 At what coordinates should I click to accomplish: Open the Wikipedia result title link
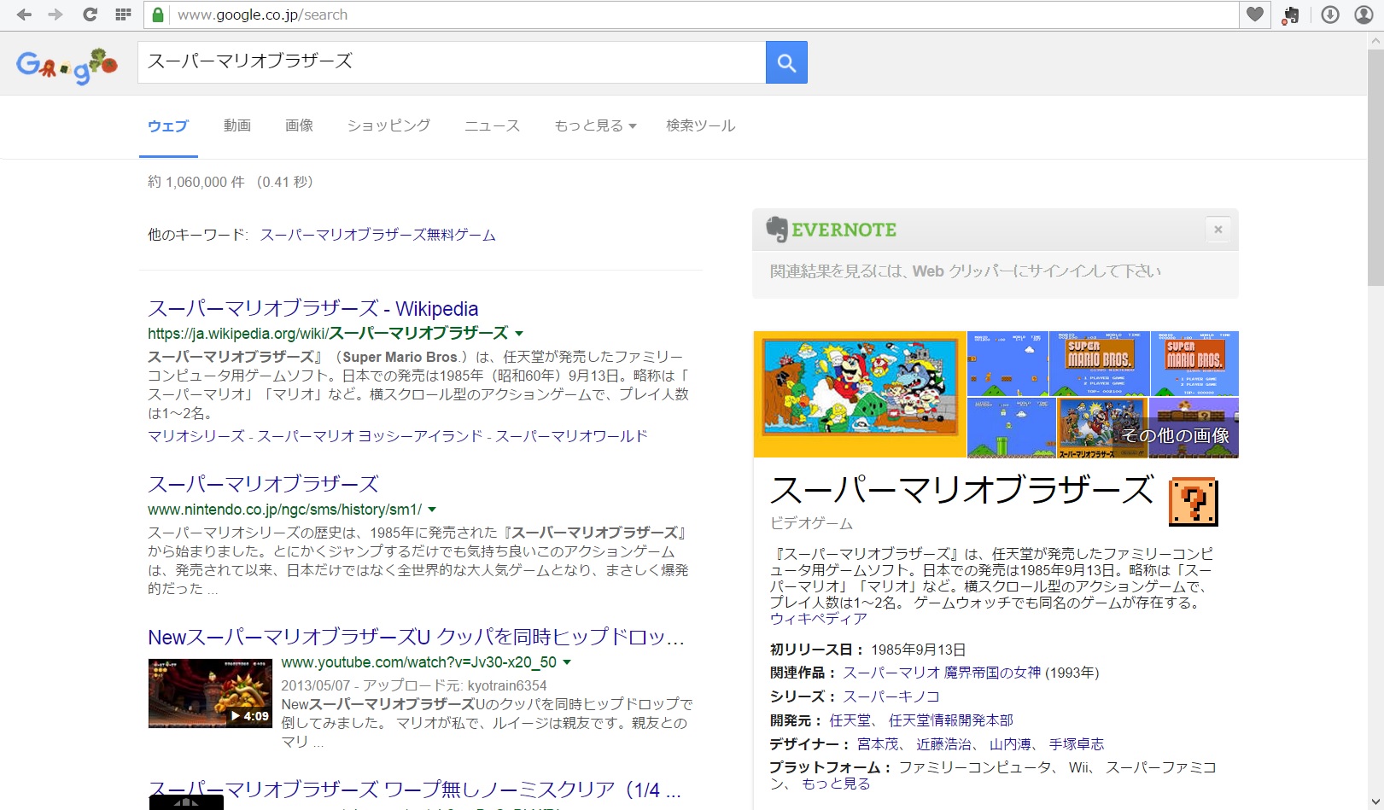point(313,309)
